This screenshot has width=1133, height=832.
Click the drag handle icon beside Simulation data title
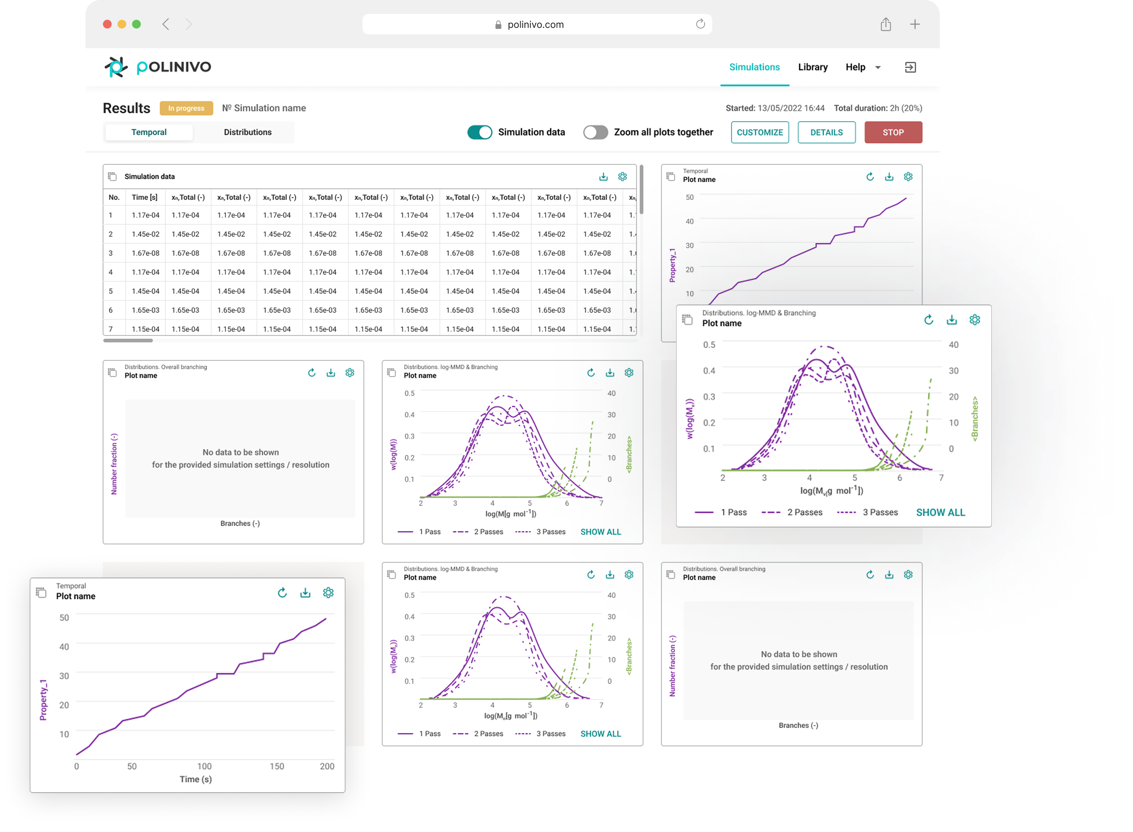(x=112, y=176)
